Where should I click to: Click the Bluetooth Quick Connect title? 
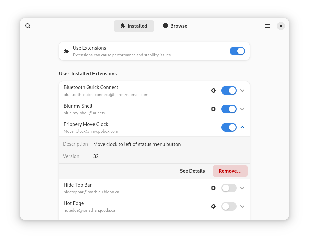point(91,87)
